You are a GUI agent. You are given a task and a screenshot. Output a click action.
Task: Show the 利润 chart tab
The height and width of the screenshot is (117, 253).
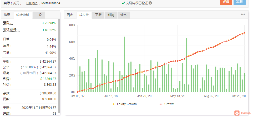tap(111, 15)
